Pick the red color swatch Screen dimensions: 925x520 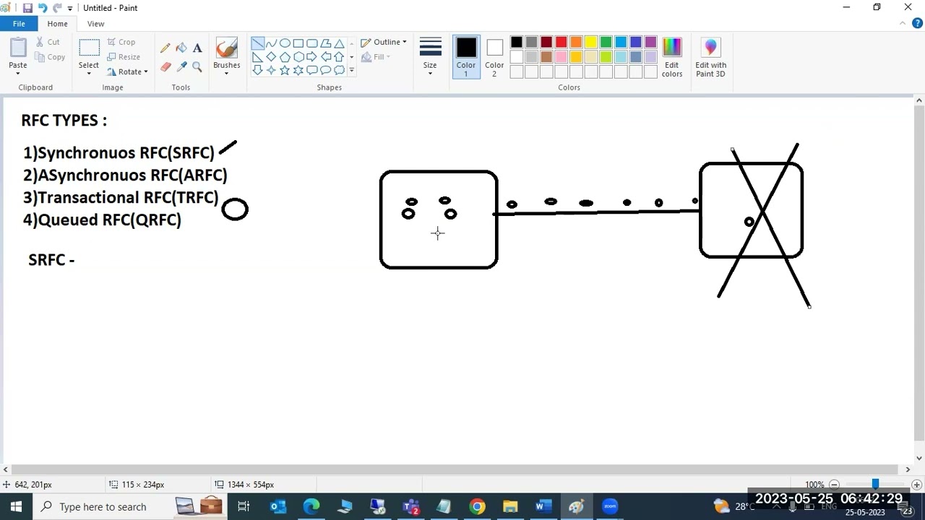[x=561, y=43]
